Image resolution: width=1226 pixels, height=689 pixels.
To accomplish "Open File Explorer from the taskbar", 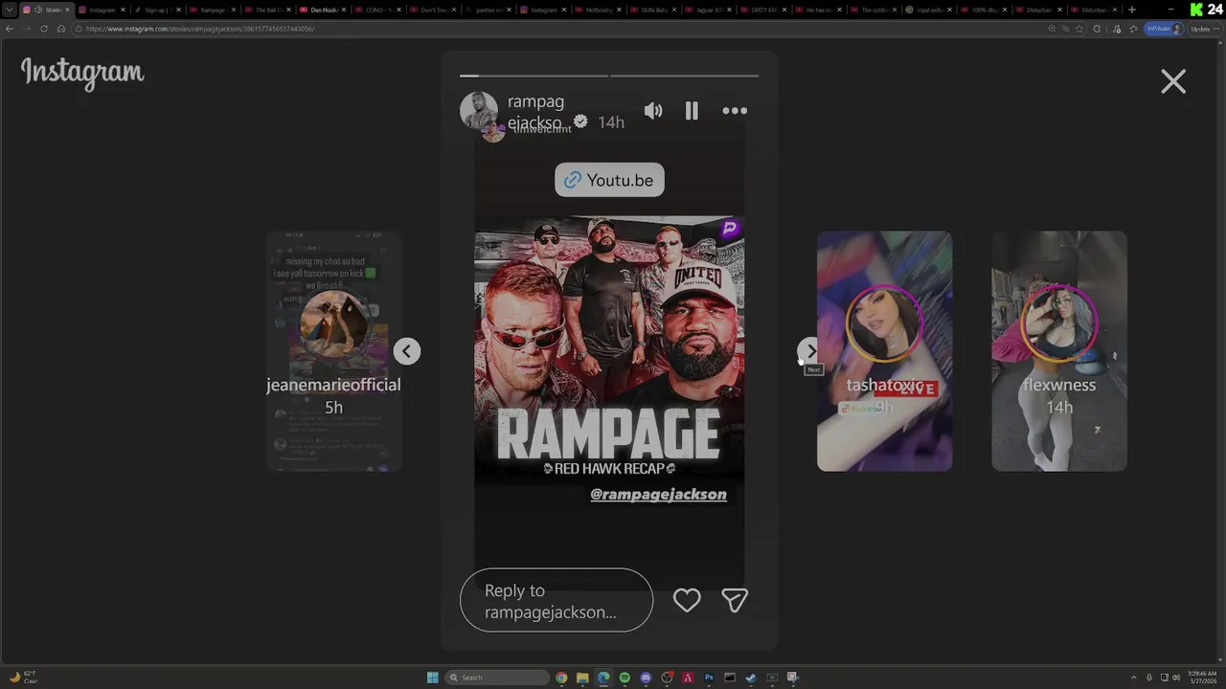I will [x=582, y=678].
